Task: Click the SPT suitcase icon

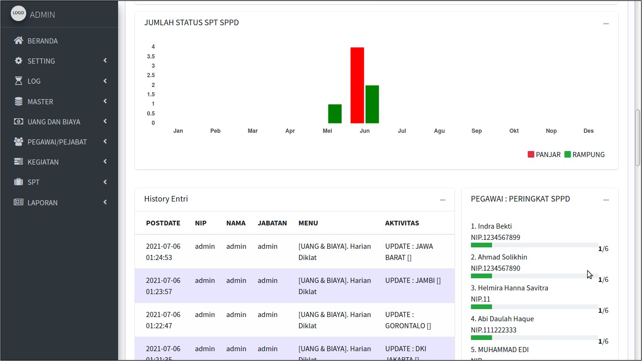Action: pos(18,182)
